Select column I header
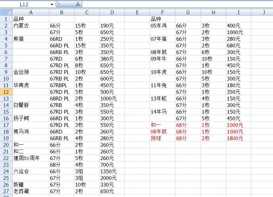The height and width of the screenshot is (197, 273). [238, 13]
